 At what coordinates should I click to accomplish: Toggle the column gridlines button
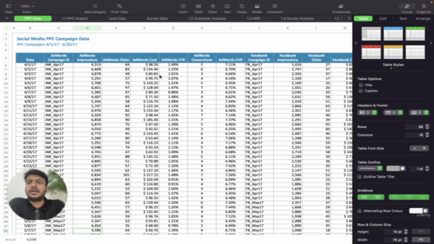[378, 197]
